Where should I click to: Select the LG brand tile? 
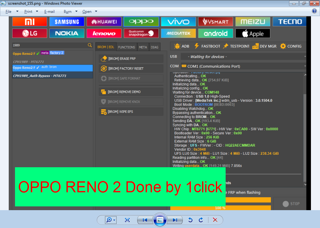30,33
